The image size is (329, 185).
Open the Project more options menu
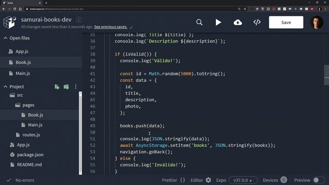pos(76,87)
